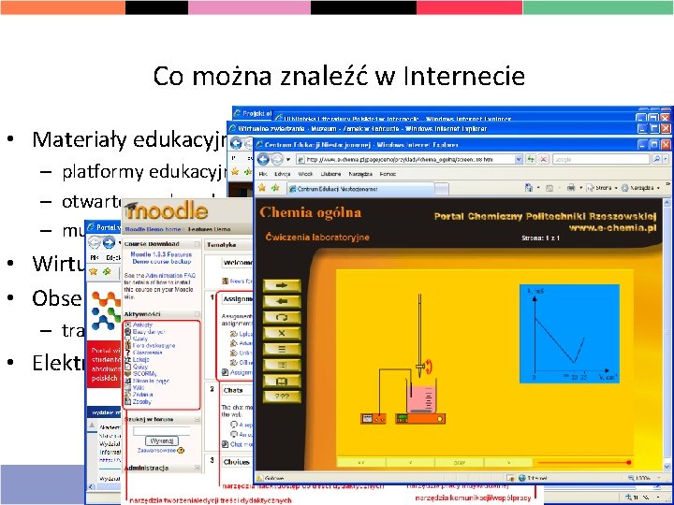Click the SCORMy link in Aktywności
674x505 pixels.
pyautogui.click(x=144, y=373)
